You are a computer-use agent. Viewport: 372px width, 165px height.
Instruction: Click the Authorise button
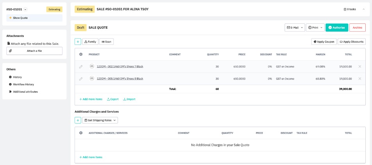pyautogui.click(x=336, y=28)
